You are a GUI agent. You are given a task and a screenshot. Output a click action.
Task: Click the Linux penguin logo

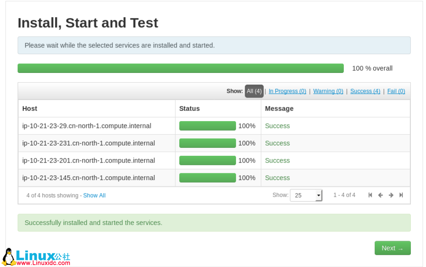pyautogui.click(x=9, y=256)
